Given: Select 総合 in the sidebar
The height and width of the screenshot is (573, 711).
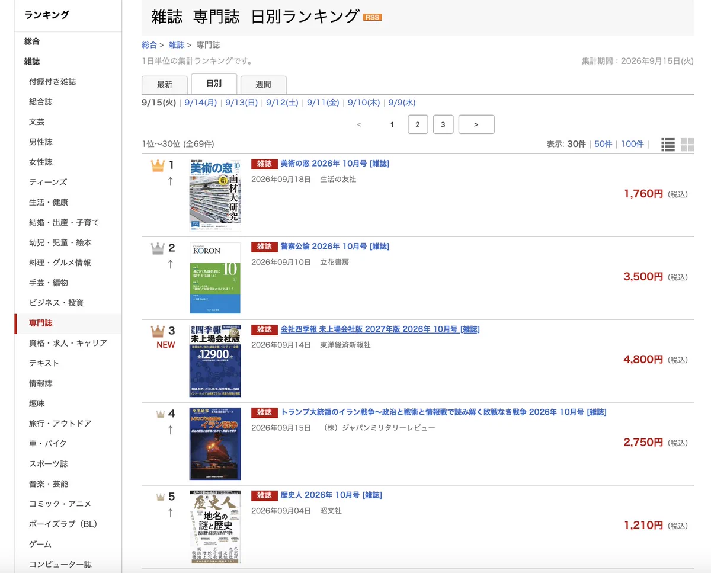Looking at the screenshot, I should 32,41.
